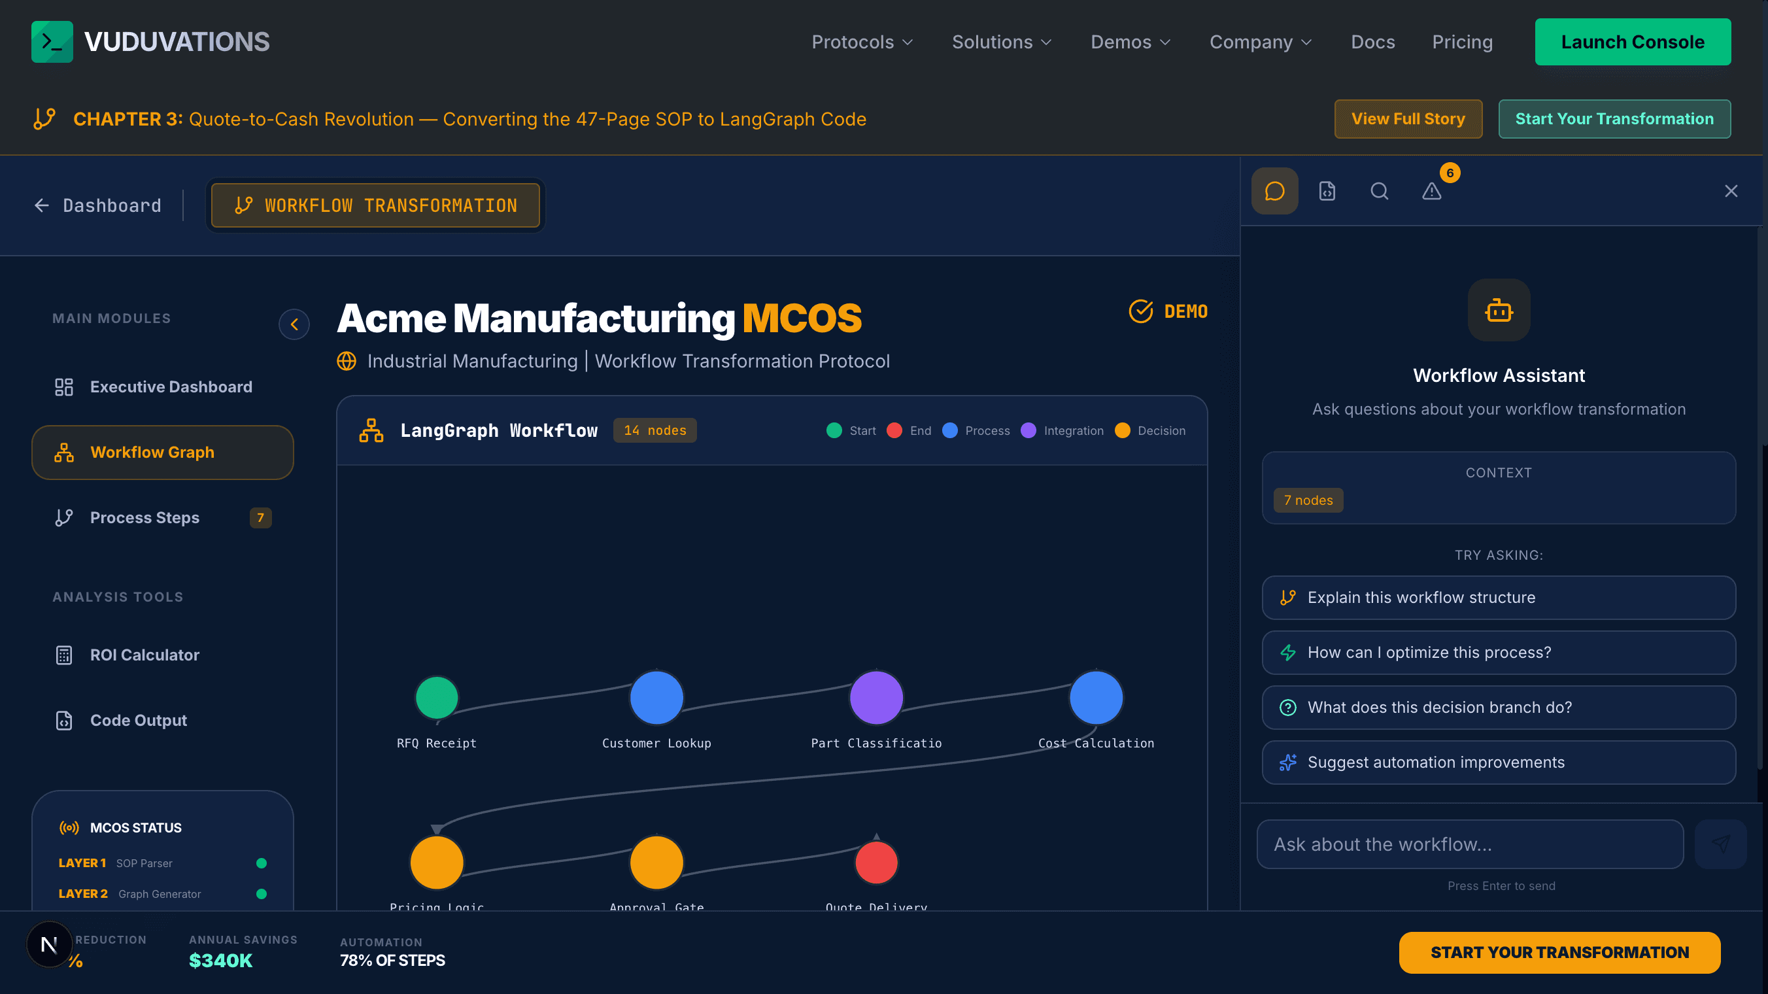The height and width of the screenshot is (994, 1768).
Task: Click the LangGraph Workflow hierarchy icon
Action: (371, 430)
